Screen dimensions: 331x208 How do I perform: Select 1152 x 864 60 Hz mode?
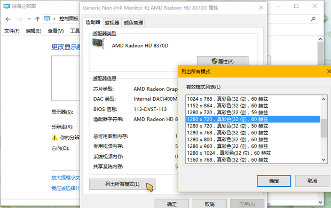[253, 106]
